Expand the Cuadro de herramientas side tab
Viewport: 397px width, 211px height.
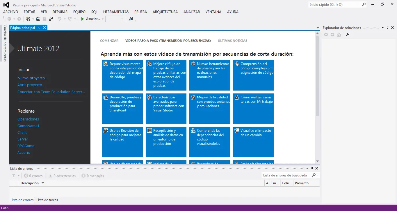(5, 43)
